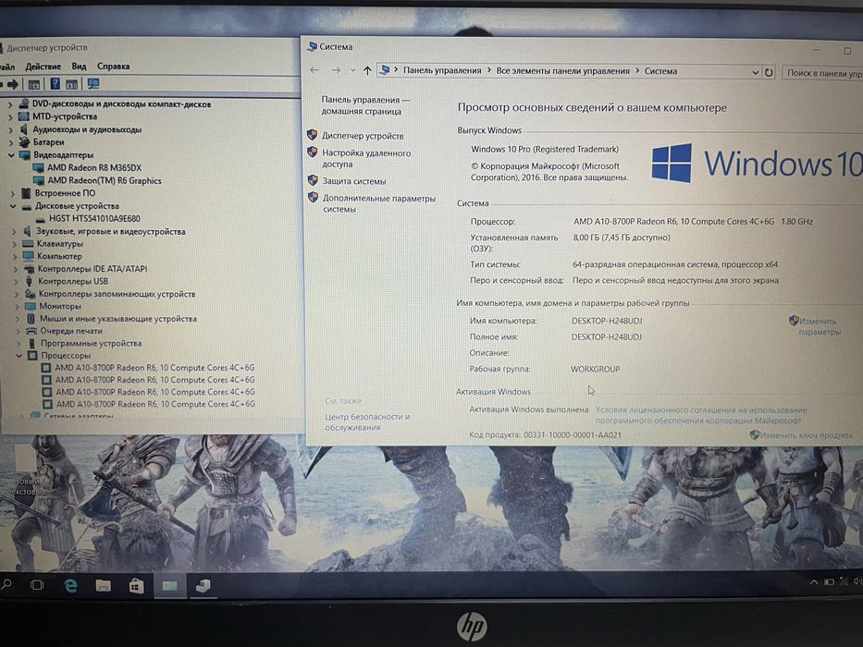The image size is (863, 647).
Task: Open Диспетчер устройств link in sidebar
Action: coord(363,136)
